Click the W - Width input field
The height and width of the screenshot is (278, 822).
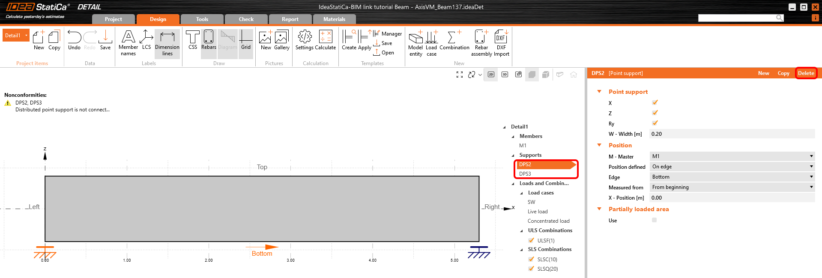[x=732, y=134]
